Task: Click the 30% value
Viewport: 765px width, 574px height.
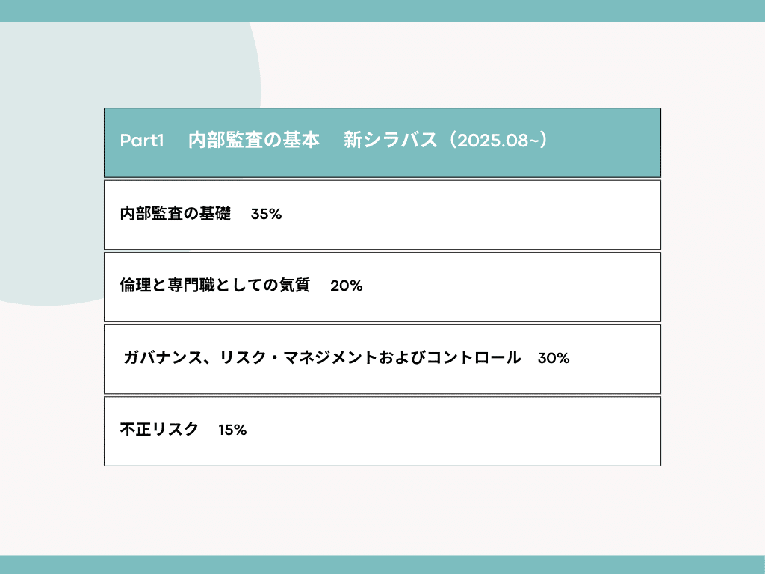Action: (x=554, y=359)
